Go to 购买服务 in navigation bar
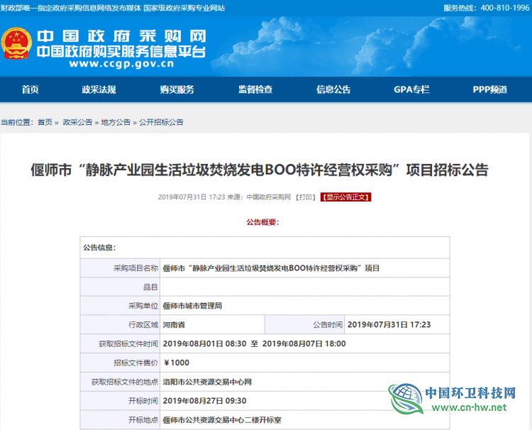This screenshot has height=430, width=532. (177, 89)
